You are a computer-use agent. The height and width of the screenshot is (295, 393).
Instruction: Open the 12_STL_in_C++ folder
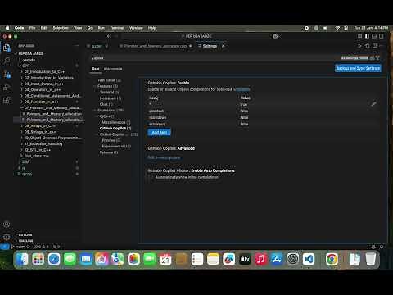pyautogui.click(x=38, y=150)
